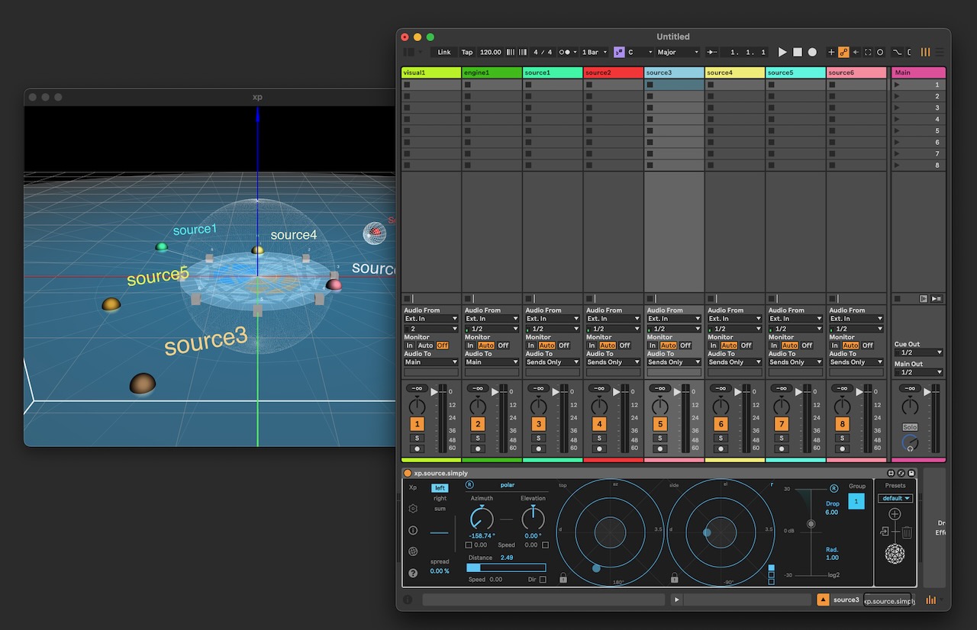
Task: Click the Link button
Action: pos(444,52)
